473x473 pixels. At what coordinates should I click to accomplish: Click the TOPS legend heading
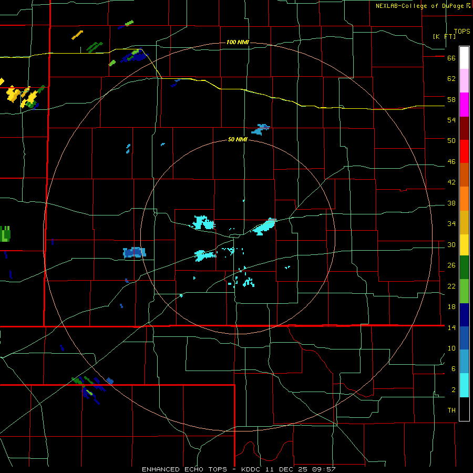click(462, 32)
